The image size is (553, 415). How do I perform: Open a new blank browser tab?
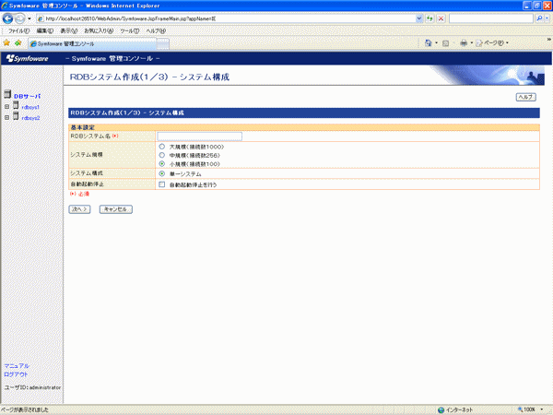(162, 44)
